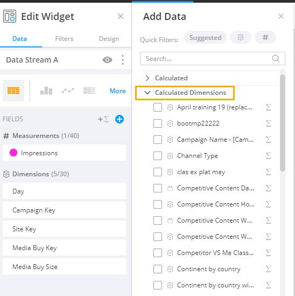Apply the measurements hash quick filter

pos(265,37)
